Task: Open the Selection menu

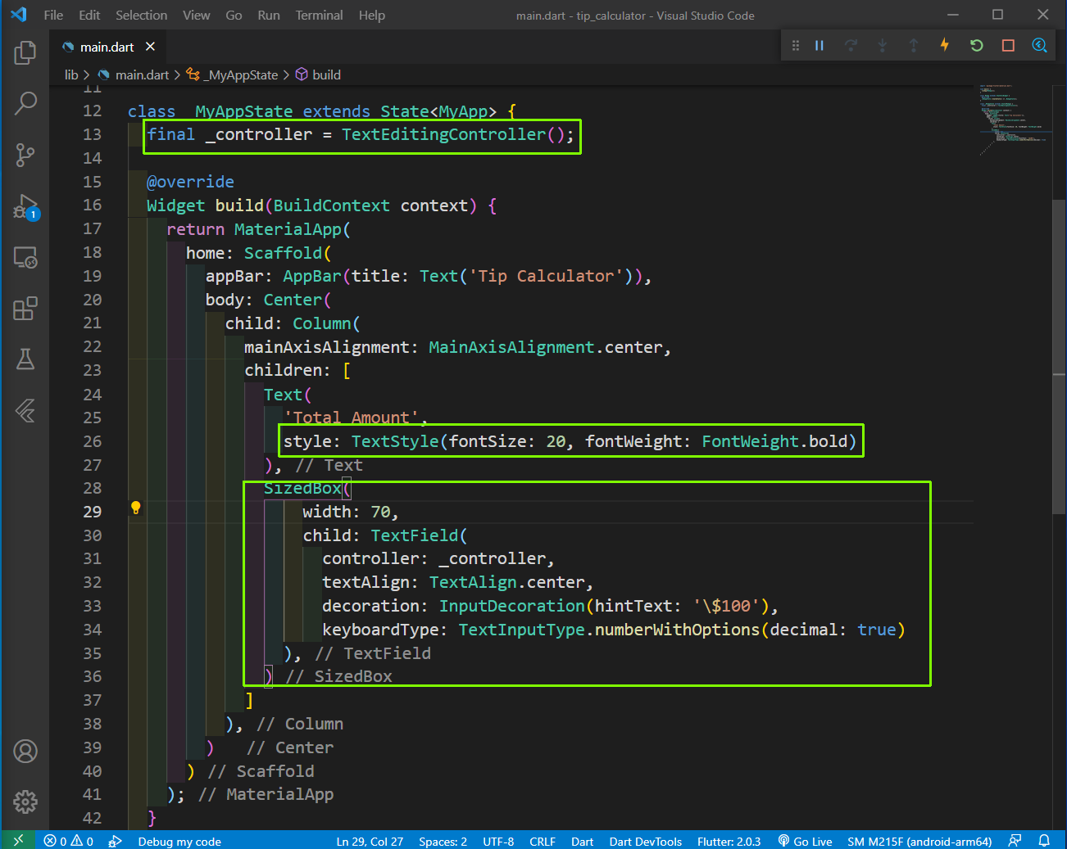Action: tap(141, 15)
